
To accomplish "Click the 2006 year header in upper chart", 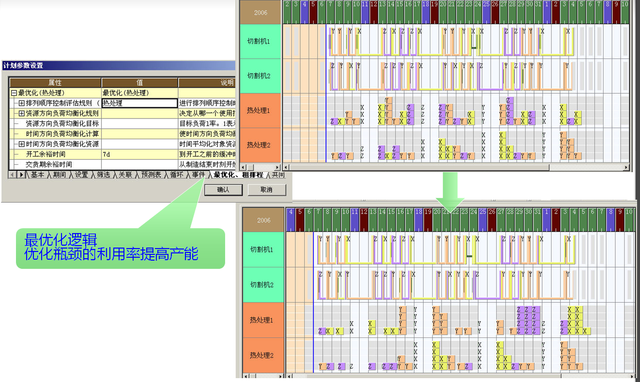I will (x=260, y=13).
